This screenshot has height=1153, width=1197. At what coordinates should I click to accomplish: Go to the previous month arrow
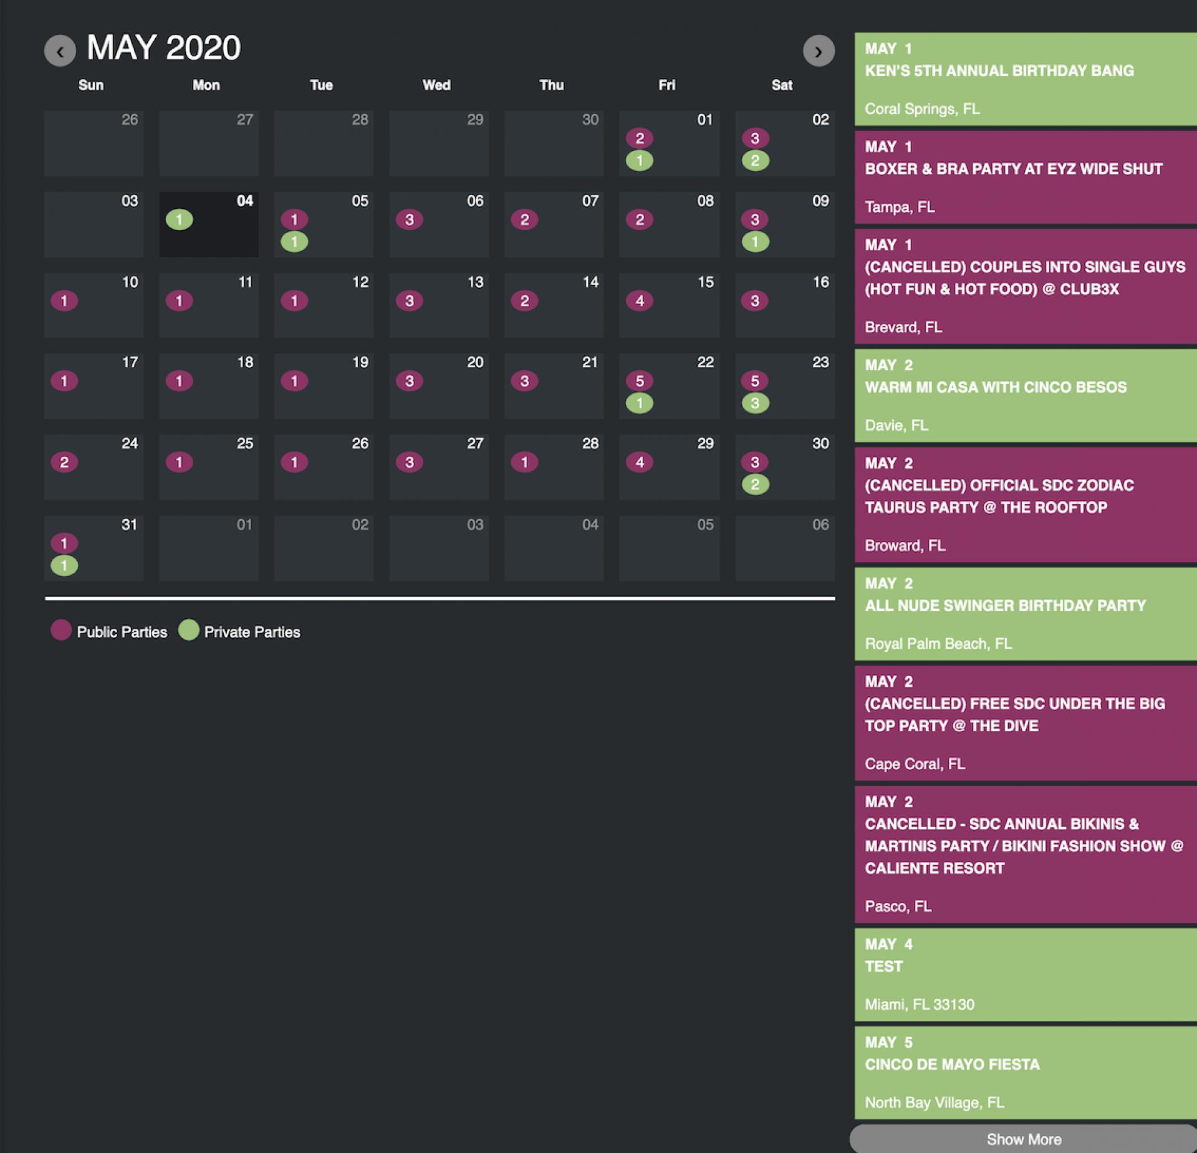(60, 51)
